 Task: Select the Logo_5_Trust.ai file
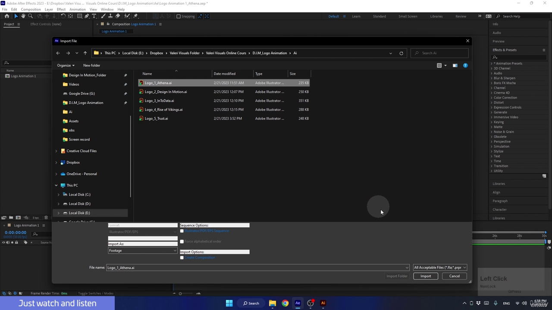(156, 118)
